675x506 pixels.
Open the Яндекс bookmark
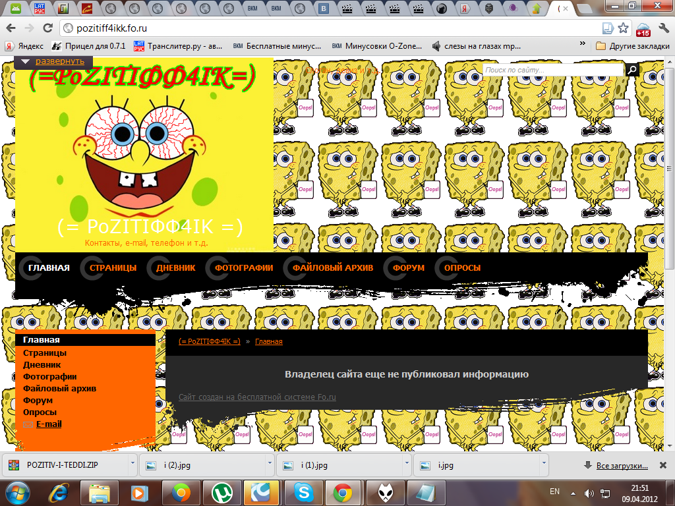click(x=24, y=46)
